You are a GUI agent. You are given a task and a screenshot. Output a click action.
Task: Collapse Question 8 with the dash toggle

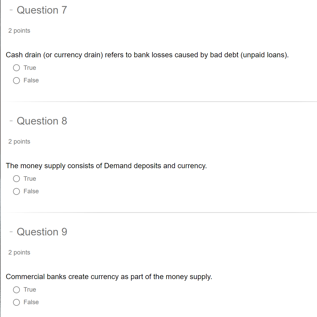11,121
